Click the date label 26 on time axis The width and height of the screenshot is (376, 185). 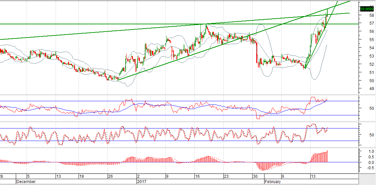pyautogui.click(x=111, y=176)
